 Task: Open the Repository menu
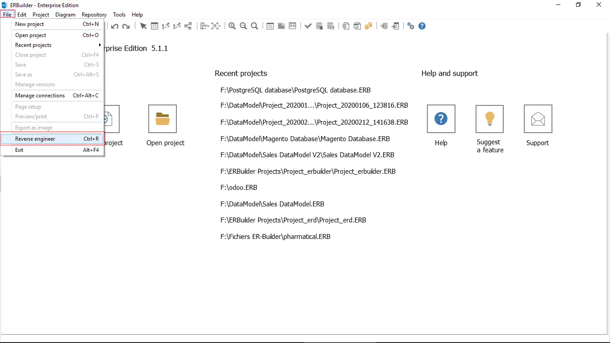point(94,15)
